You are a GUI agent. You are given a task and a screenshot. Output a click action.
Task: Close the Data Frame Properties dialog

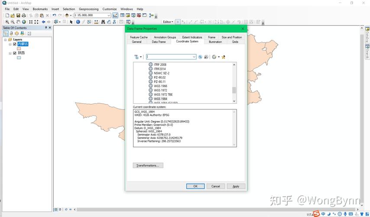coord(243,29)
